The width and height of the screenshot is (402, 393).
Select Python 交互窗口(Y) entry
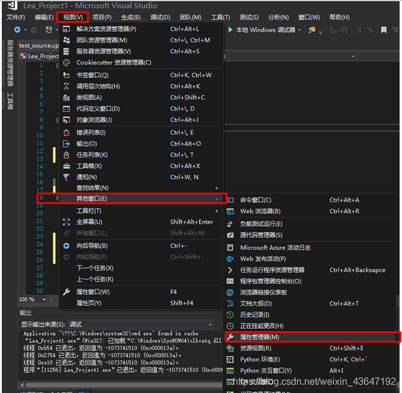click(311, 371)
